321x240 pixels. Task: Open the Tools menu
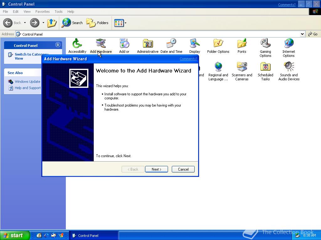[x=58, y=12]
